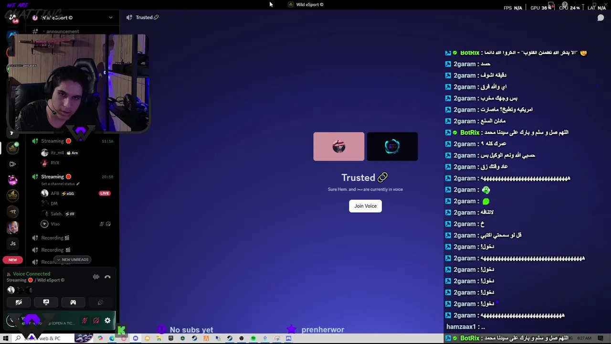The width and height of the screenshot is (611, 344).
Task: Disconnect from voice with hang-up icon
Action: [107, 277]
